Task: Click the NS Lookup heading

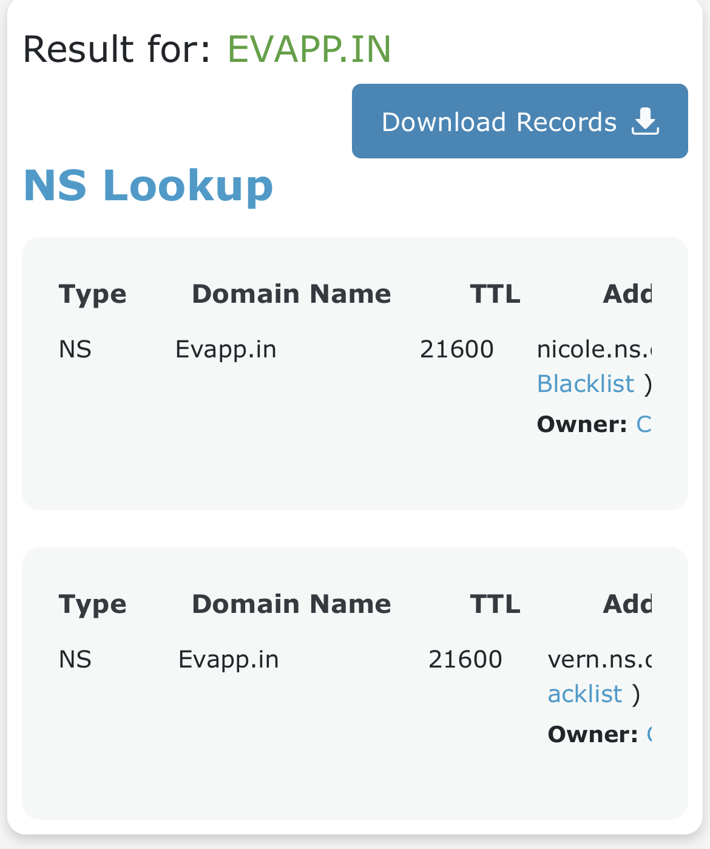Action: coord(148,185)
